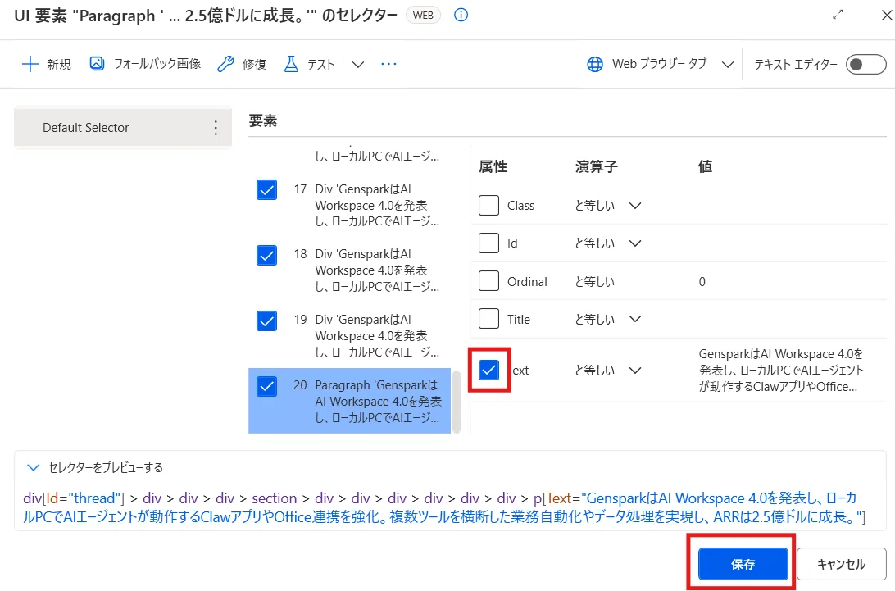895x591 pixels.
Task: Uncheck element 18 Div checkbox
Action: point(266,255)
